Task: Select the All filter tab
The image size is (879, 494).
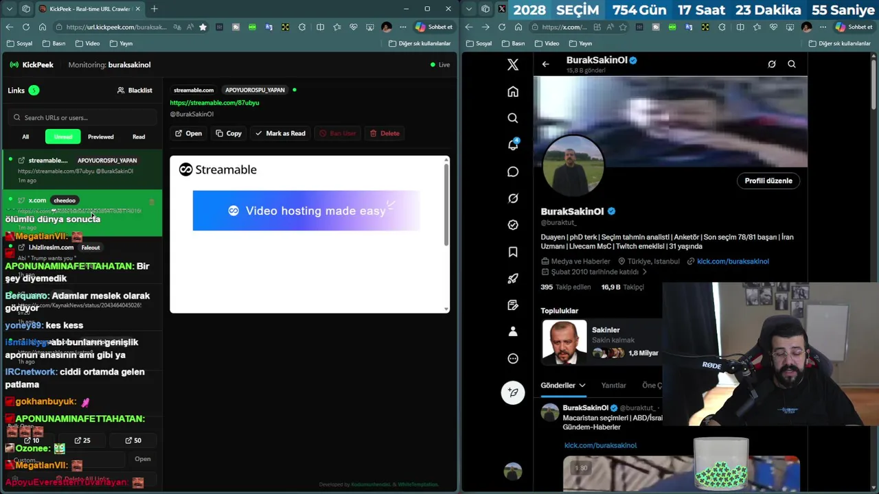Action: (x=25, y=137)
